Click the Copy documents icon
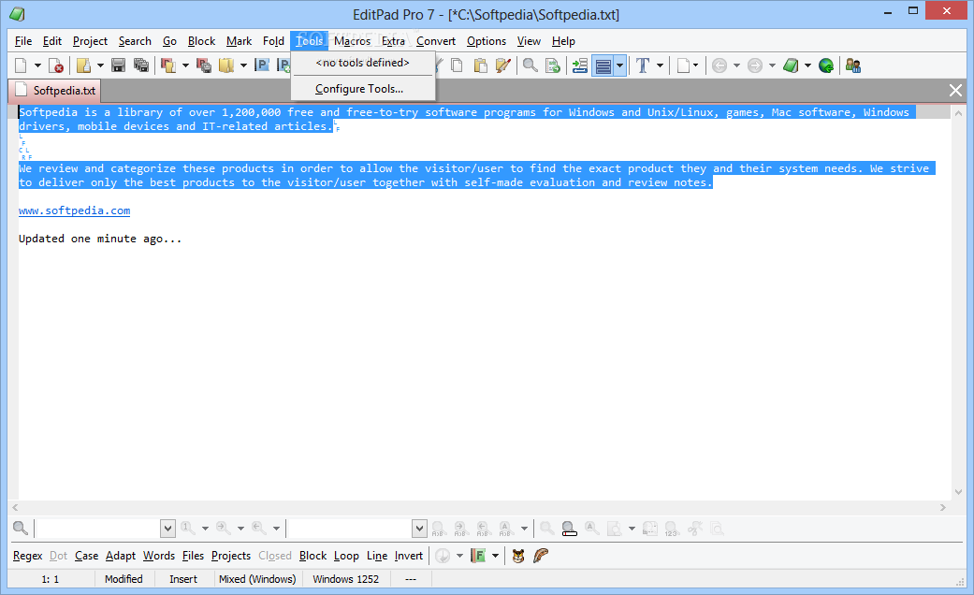Viewport: 974px width, 595px height. (x=458, y=65)
